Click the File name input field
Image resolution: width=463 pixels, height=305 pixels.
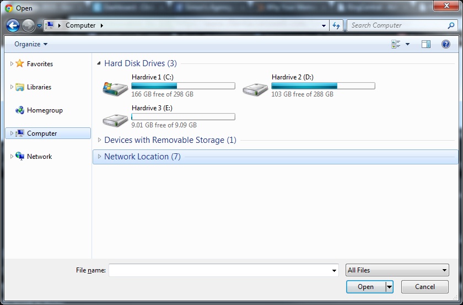click(x=220, y=270)
